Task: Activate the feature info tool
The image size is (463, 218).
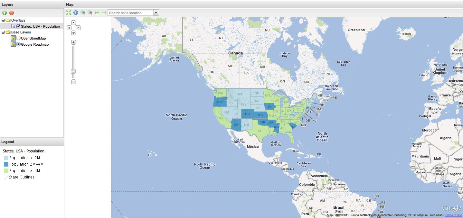Action: point(76,13)
